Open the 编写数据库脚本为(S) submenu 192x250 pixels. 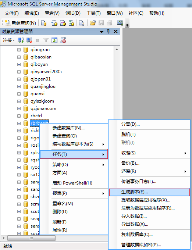point(74,144)
